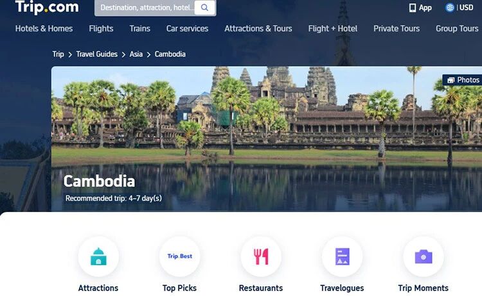Go to Trip.com home logo
The height and width of the screenshot is (296, 482).
(x=47, y=7)
